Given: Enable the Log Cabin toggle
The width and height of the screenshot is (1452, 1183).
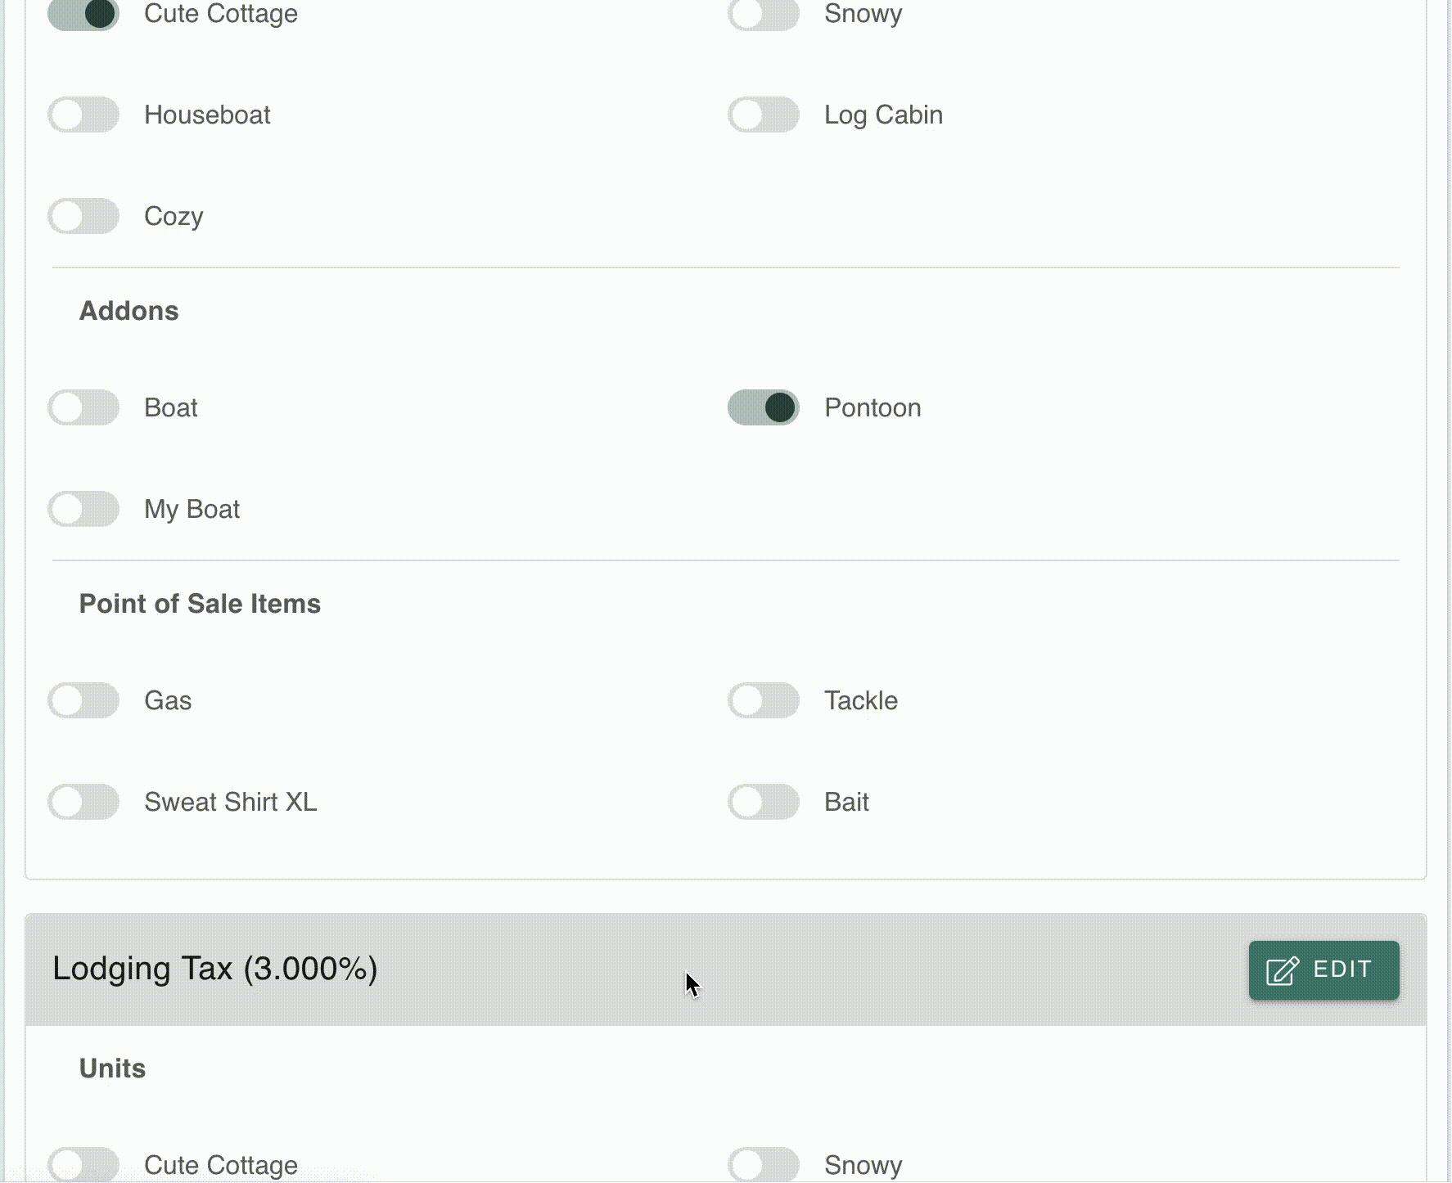Looking at the screenshot, I should pos(764,115).
